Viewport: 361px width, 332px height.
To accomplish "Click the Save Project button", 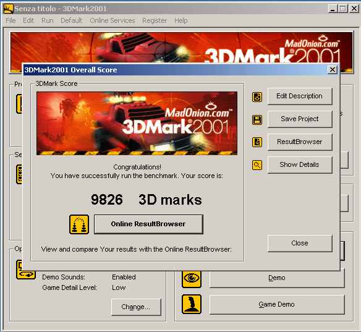I will click(x=300, y=119).
